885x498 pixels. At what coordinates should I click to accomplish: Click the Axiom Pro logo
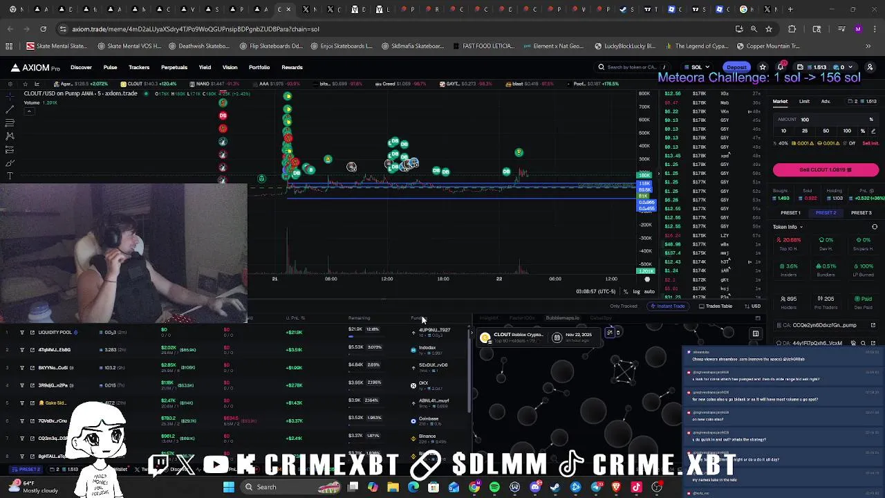pyautogui.click(x=35, y=67)
